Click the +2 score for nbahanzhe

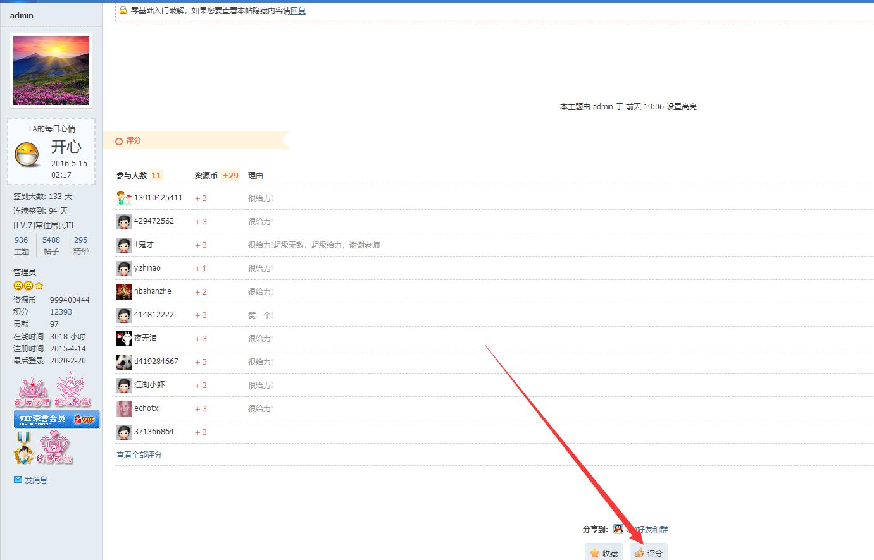pyautogui.click(x=201, y=292)
